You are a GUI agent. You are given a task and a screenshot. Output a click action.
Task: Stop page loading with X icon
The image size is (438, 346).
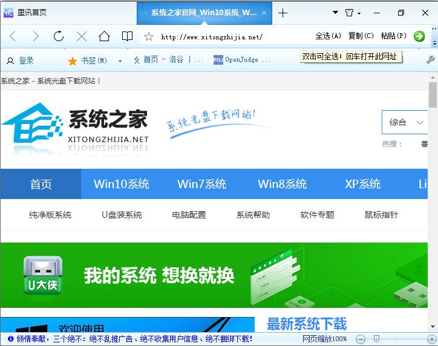82,36
